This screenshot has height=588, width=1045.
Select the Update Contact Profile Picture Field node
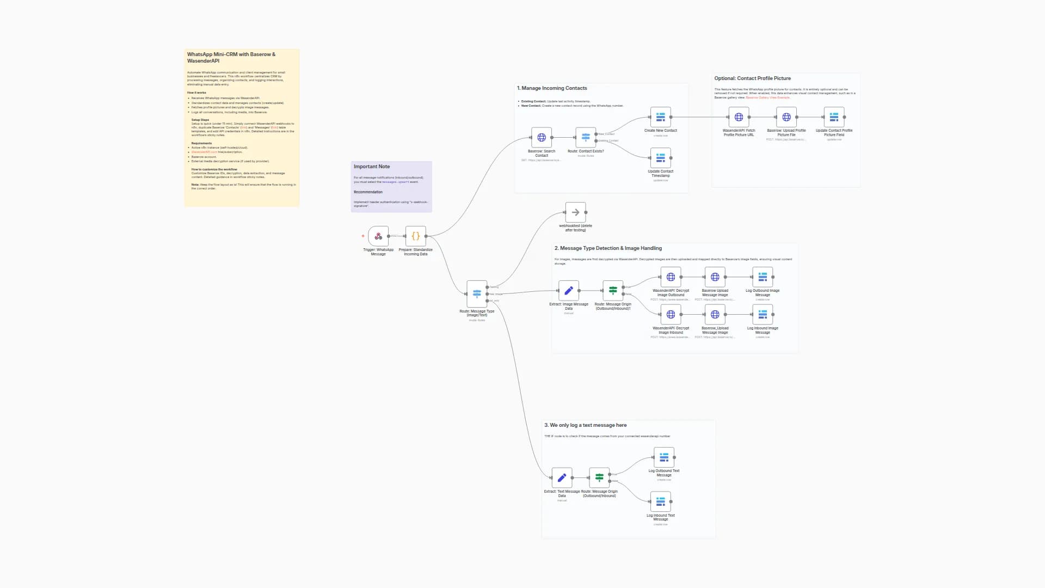834,116
